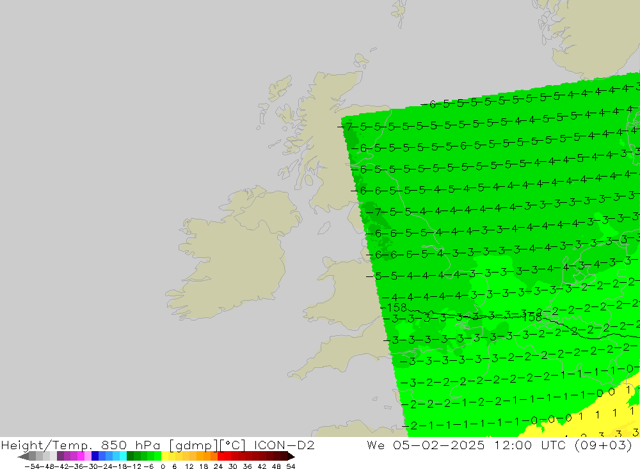Click the 0 legend scale label

click(163, 466)
